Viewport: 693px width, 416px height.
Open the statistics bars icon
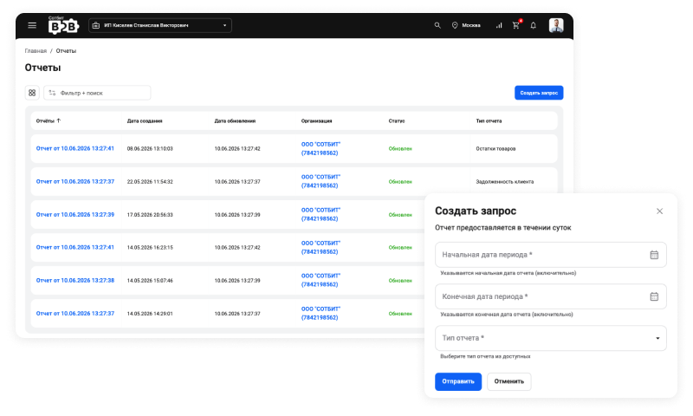[x=499, y=25]
